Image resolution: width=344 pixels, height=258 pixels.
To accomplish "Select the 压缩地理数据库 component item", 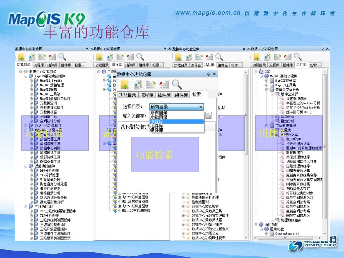I will (298, 166).
